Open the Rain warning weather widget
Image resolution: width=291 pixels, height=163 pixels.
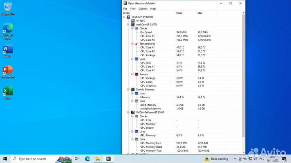click(216, 159)
